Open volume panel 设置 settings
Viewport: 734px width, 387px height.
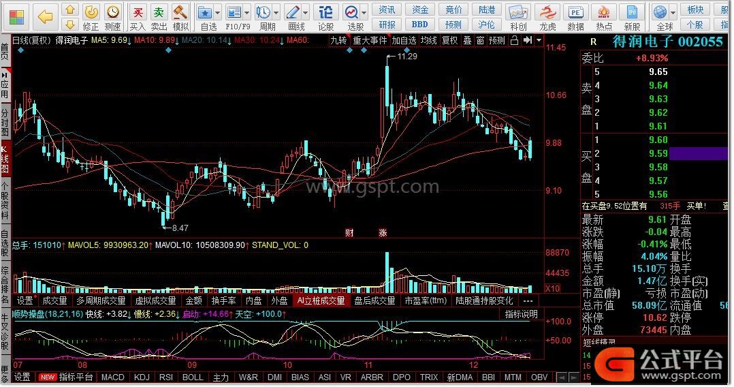coord(25,300)
